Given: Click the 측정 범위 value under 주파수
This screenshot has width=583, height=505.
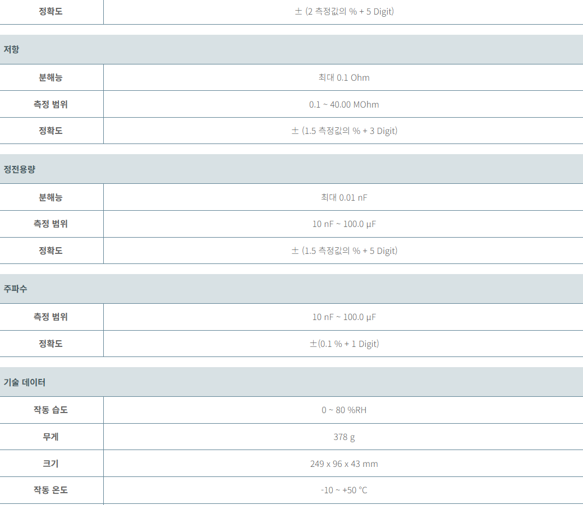Looking at the screenshot, I should [344, 317].
